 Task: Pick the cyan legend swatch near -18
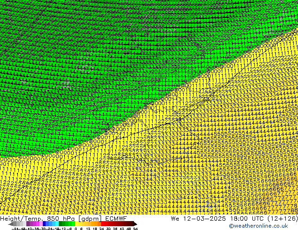pos(57,223)
